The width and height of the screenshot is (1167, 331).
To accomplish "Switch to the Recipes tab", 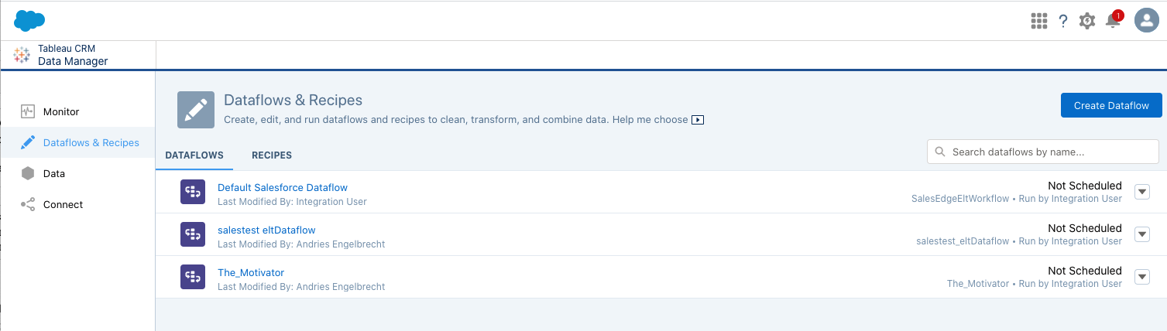I will (x=272, y=155).
